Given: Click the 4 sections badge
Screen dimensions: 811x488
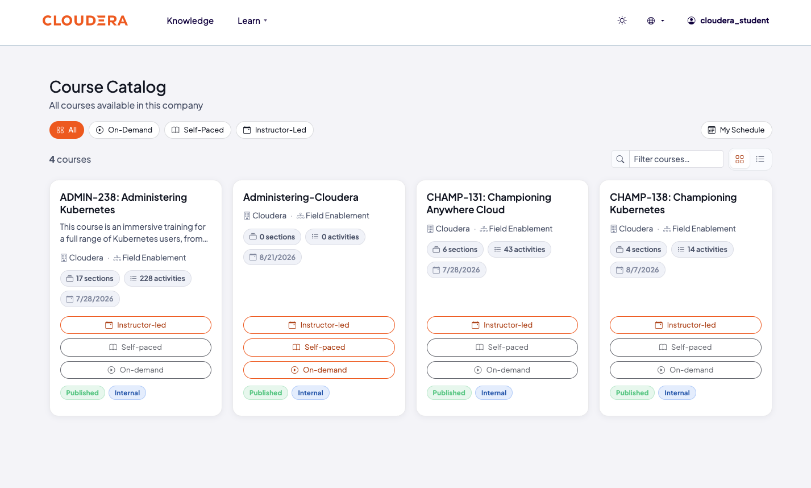Looking at the screenshot, I should coord(638,249).
